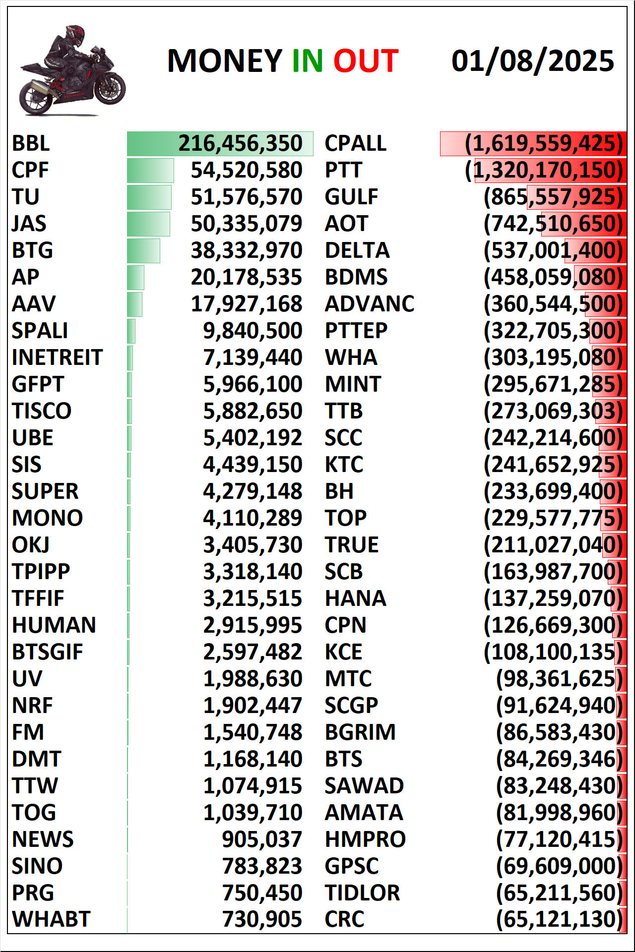Click the MONEY IN OUT title
The height and width of the screenshot is (952, 635).
(x=283, y=61)
